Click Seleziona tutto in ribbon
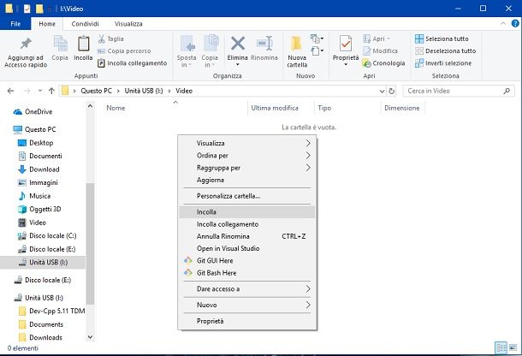This screenshot has width=522, height=356. click(x=442, y=39)
